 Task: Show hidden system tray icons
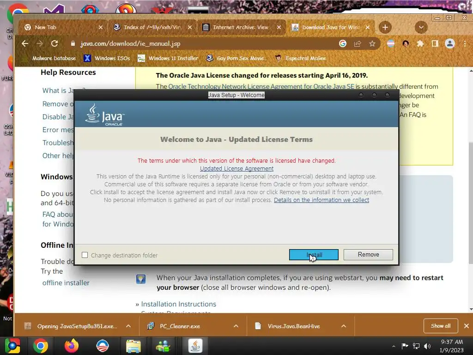(x=394, y=346)
